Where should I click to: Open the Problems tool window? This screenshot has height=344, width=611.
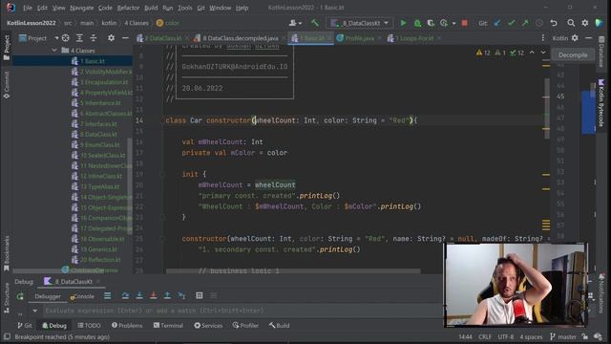click(127, 325)
